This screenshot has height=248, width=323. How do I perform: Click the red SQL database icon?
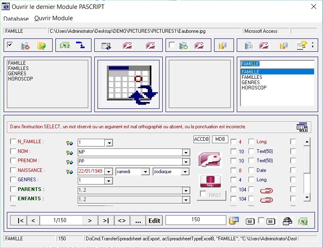click(x=210, y=181)
